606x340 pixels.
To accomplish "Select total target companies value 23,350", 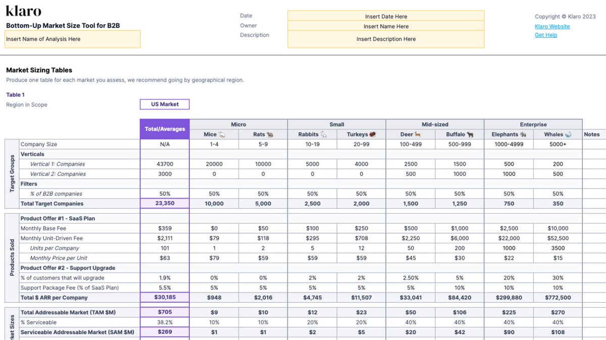I will click(x=165, y=203).
